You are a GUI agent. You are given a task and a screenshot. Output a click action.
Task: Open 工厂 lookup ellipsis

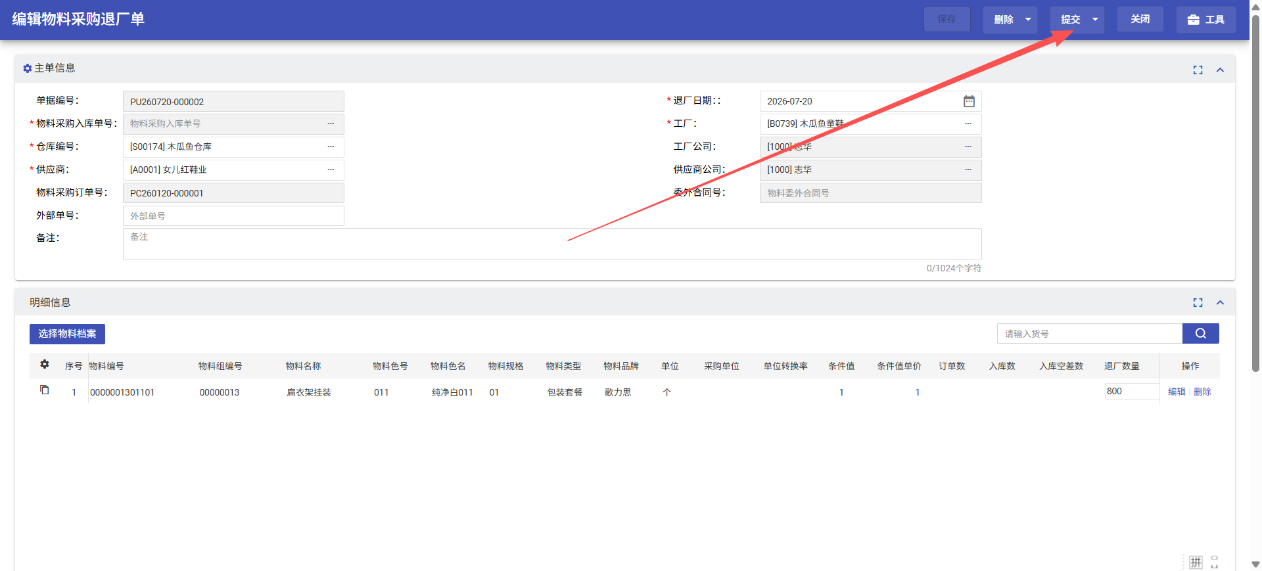[968, 124]
